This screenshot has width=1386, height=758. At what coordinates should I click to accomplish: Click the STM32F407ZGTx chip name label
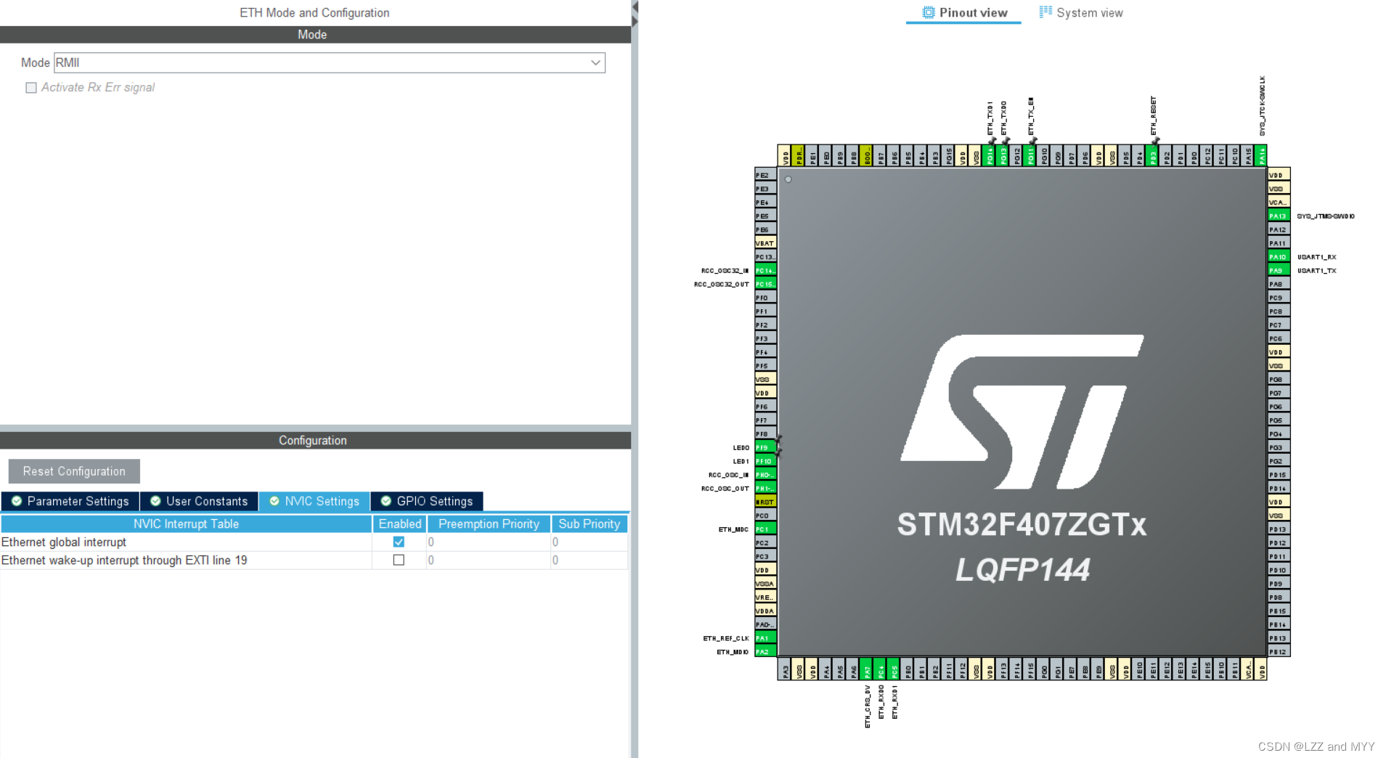point(1022,525)
